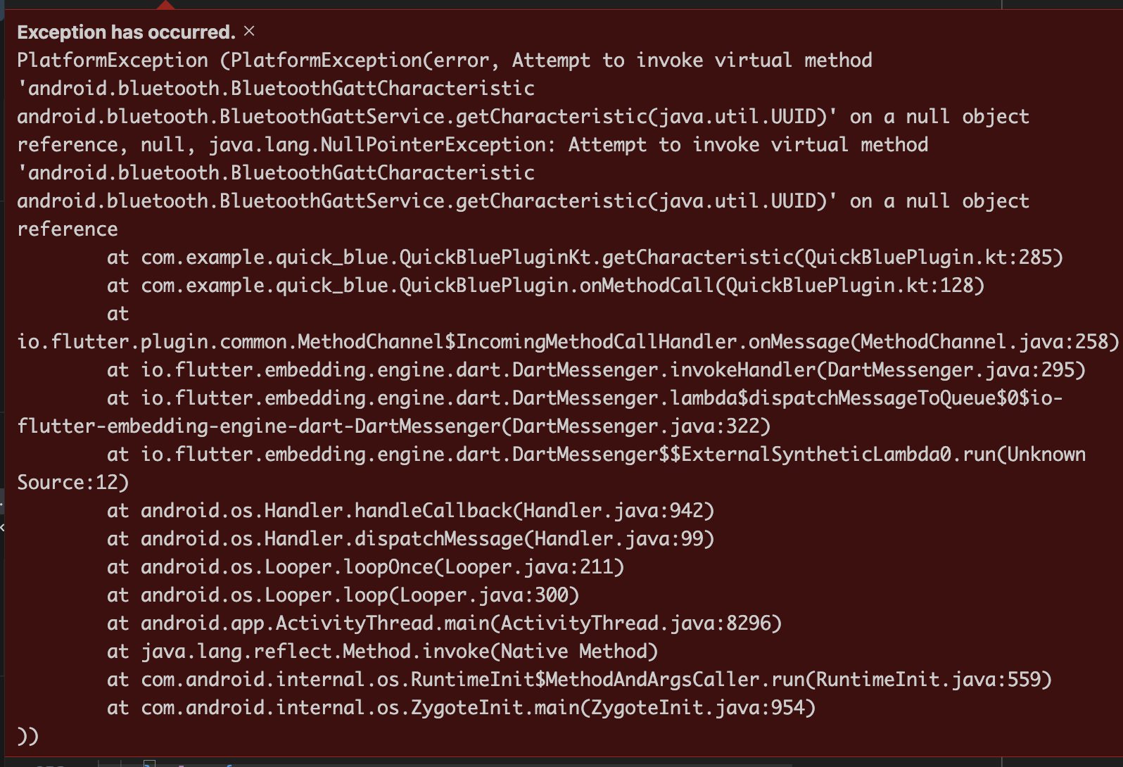Select the DartMessenger ExternalSyntheticLambda0 stack frame
The width and height of the screenshot is (1123, 767).
pyautogui.click(x=633, y=454)
